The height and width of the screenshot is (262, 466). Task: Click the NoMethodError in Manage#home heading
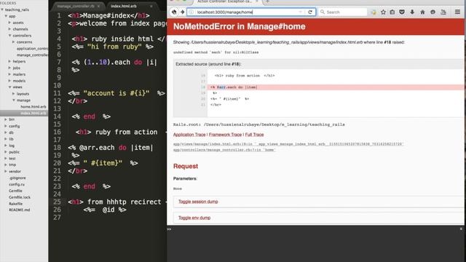pos(240,26)
